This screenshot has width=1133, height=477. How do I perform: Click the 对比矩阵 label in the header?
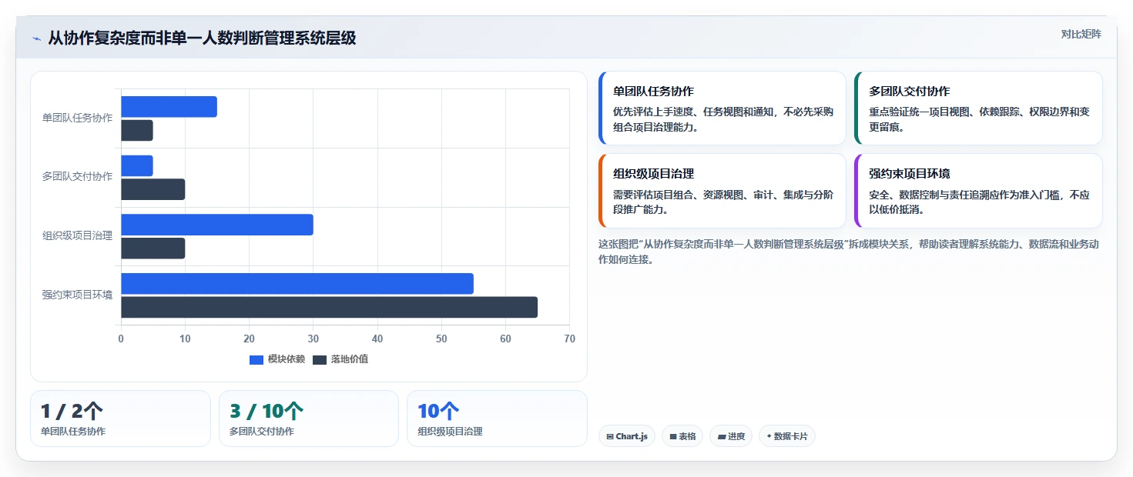click(x=1081, y=34)
